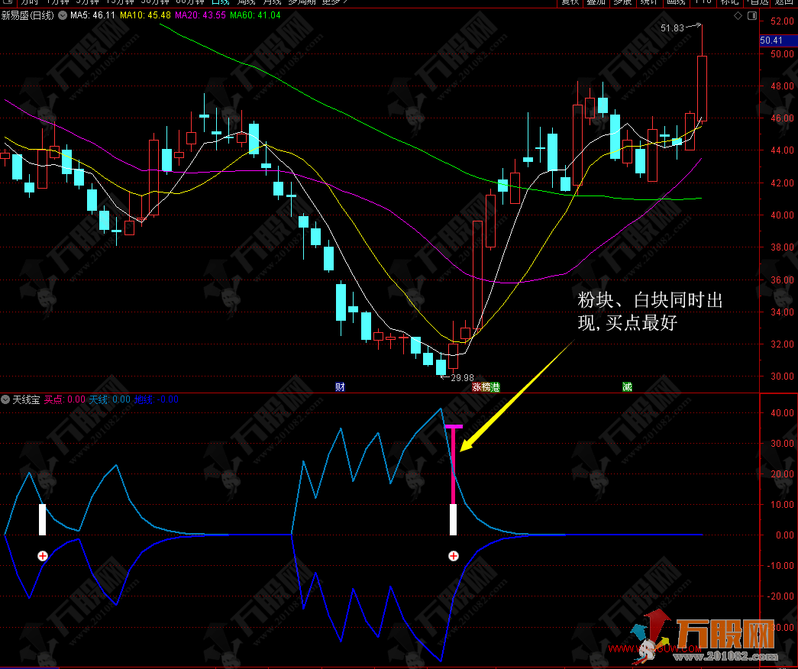
Task: Toggle the side panel icon at chart corner
Action: pos(752,16)
